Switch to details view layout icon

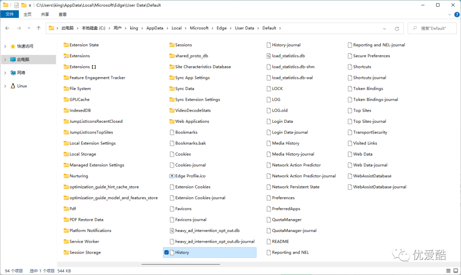click(x=448, y=271)
